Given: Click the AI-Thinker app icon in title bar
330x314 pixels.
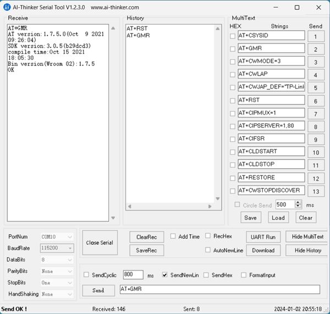Looking at the screenshot, I should pos(7,8).
